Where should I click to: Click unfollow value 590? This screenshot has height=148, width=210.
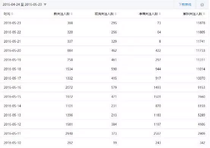click(114, 69)
